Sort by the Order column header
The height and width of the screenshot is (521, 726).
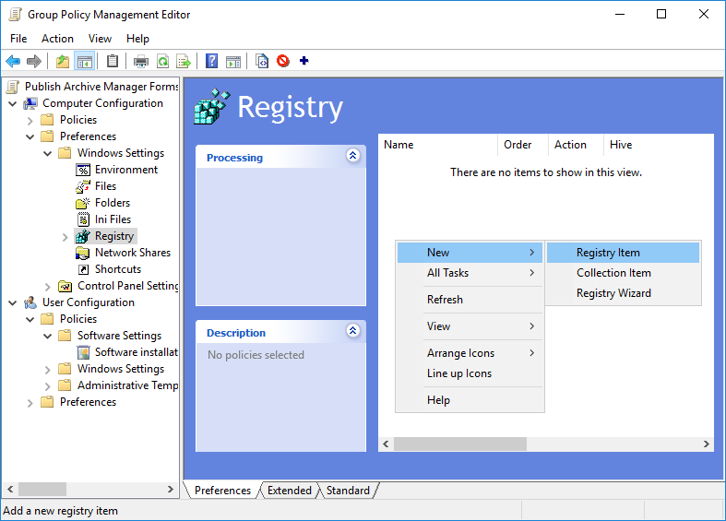(523, 145)
